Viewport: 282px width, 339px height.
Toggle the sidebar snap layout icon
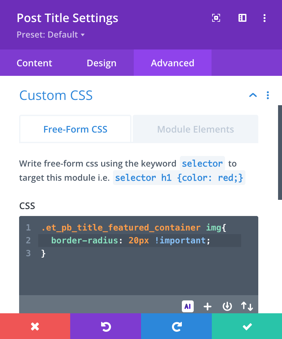[242, 18]
